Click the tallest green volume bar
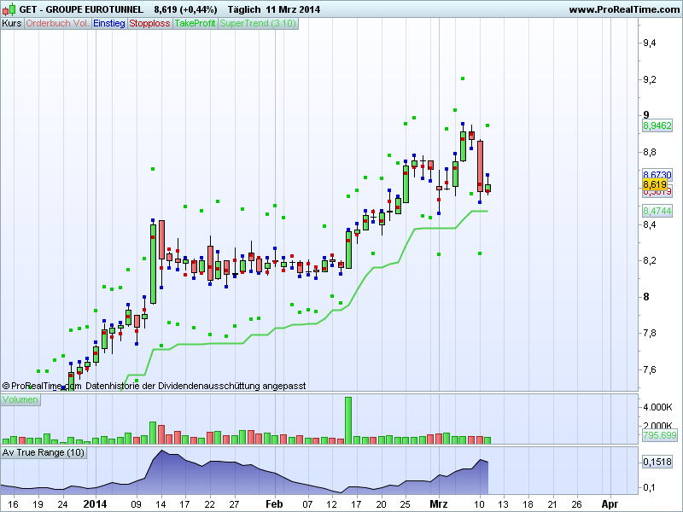Viewport: 683px width, 512px height. (348, 420)
